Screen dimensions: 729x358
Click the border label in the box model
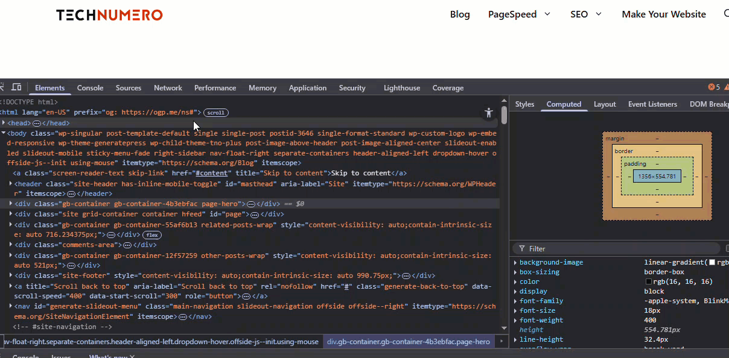click(x=624, y=151)
